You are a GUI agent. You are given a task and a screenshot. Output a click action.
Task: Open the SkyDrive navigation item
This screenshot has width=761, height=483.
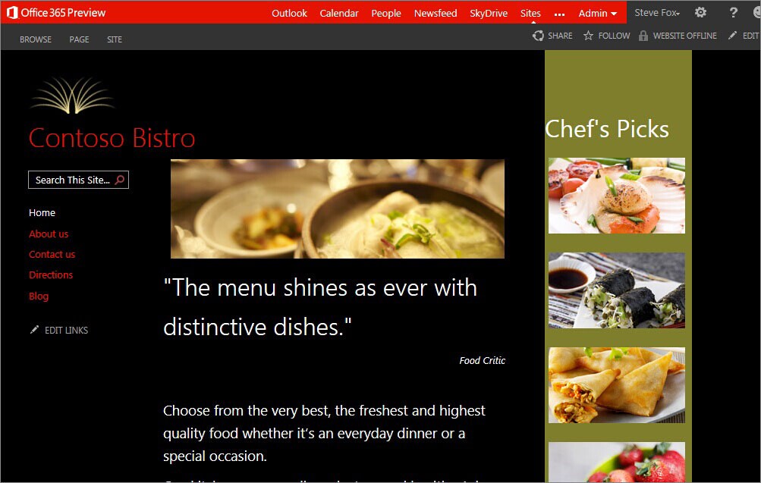(x=489, y=13)
